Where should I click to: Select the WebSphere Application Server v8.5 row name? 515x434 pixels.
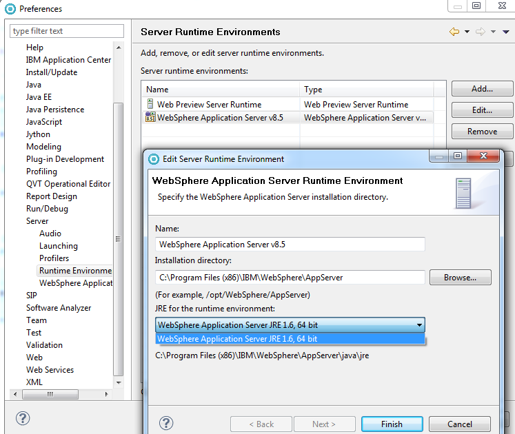point(220,118)
